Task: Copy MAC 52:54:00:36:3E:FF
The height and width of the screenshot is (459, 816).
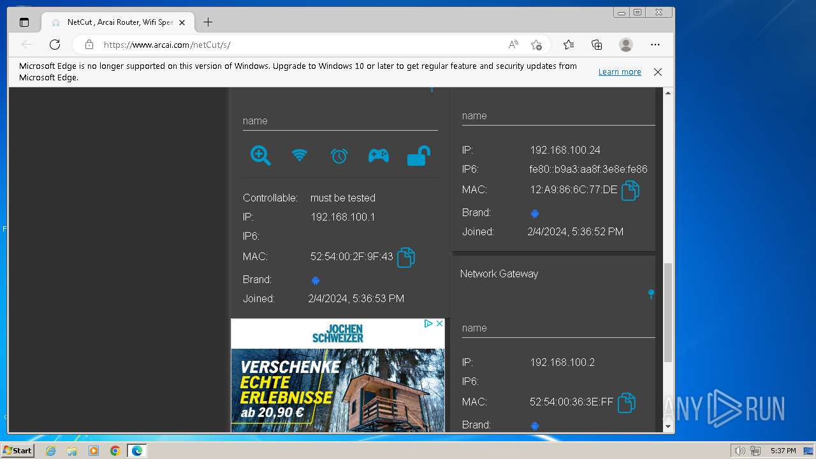Action: (626, 402)
